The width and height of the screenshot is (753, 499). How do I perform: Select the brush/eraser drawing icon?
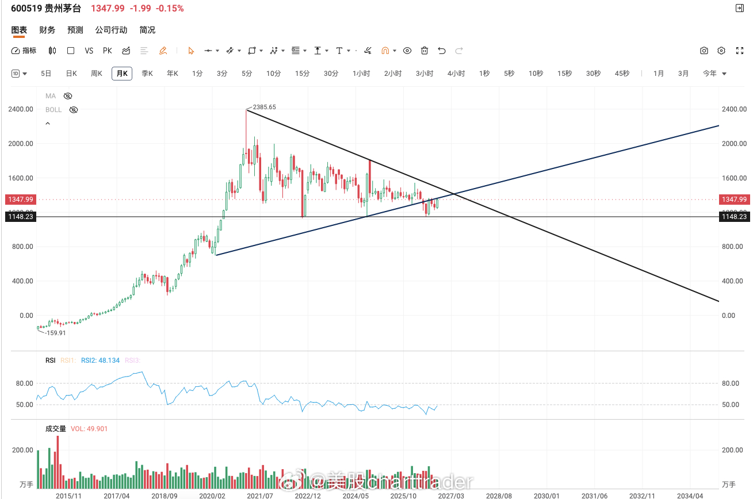click(368, 51)
